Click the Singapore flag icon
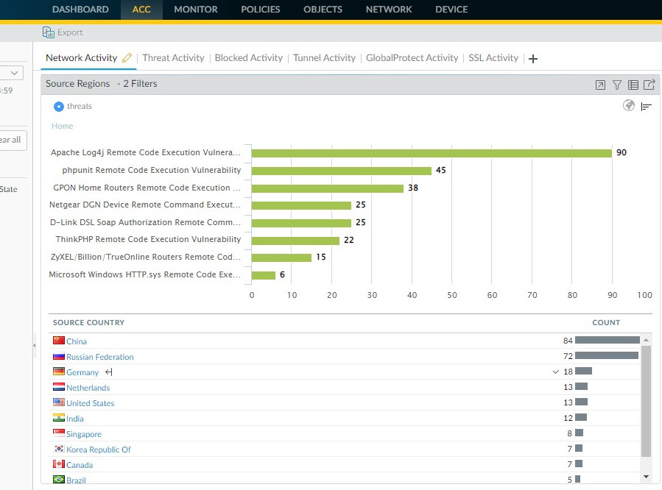The height and width of the screenshot is (490, 662). click(59, 433)
